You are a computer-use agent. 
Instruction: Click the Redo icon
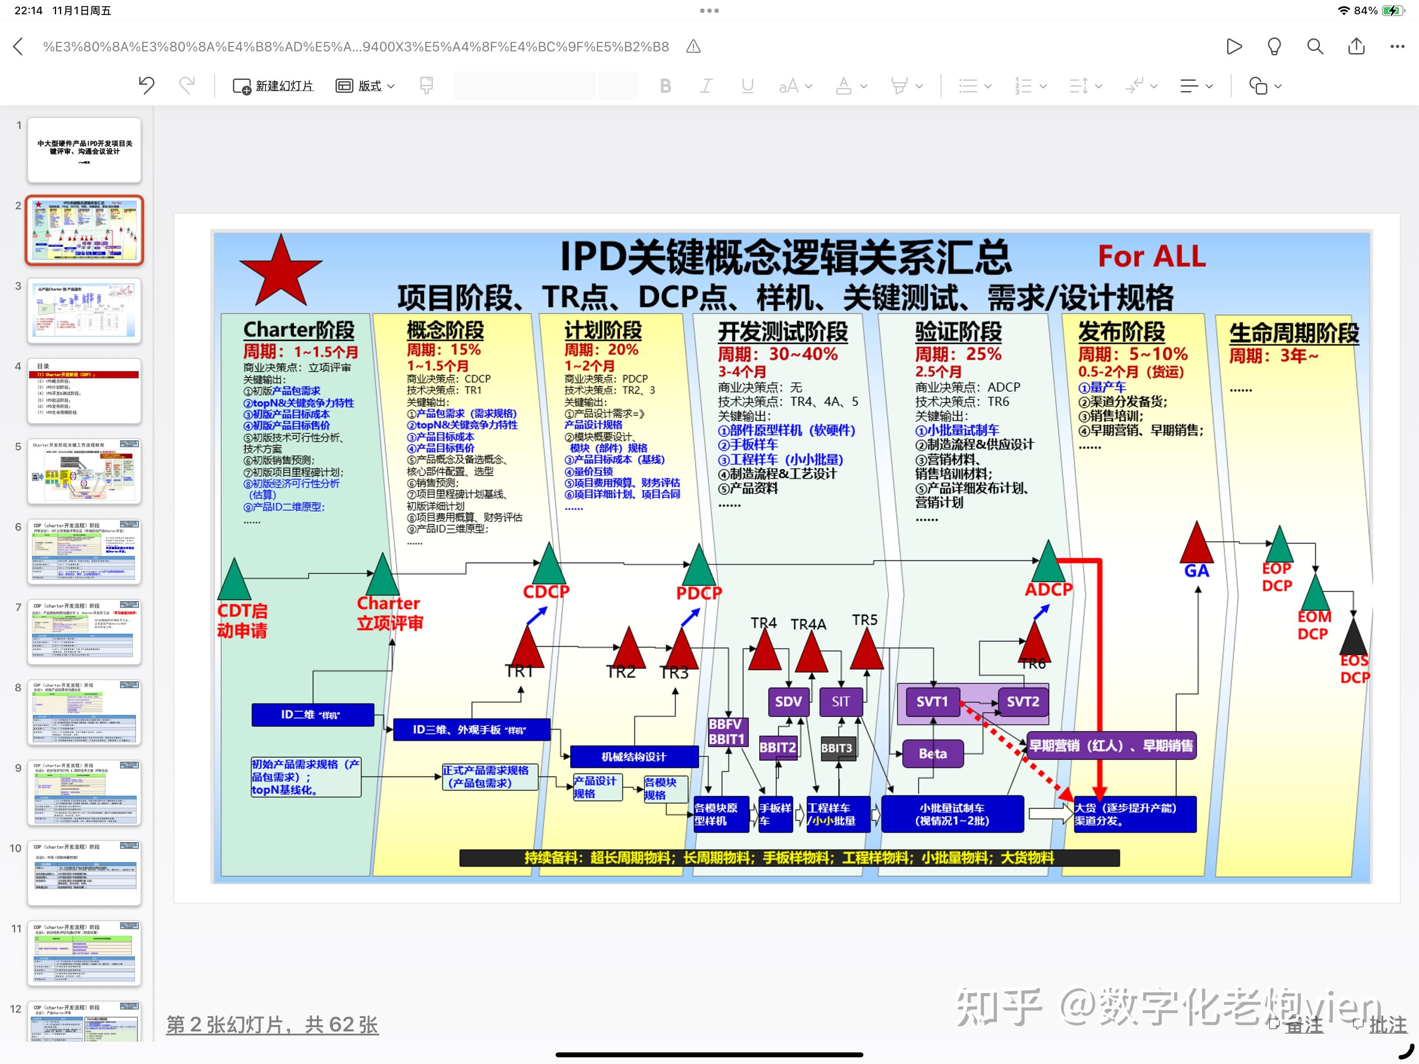coord(187,85)
